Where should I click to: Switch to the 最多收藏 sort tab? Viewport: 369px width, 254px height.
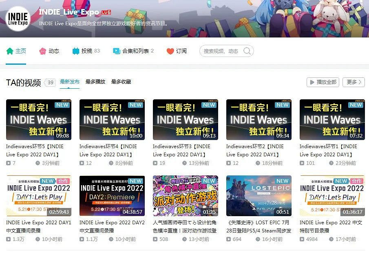(x=121, y=81)
